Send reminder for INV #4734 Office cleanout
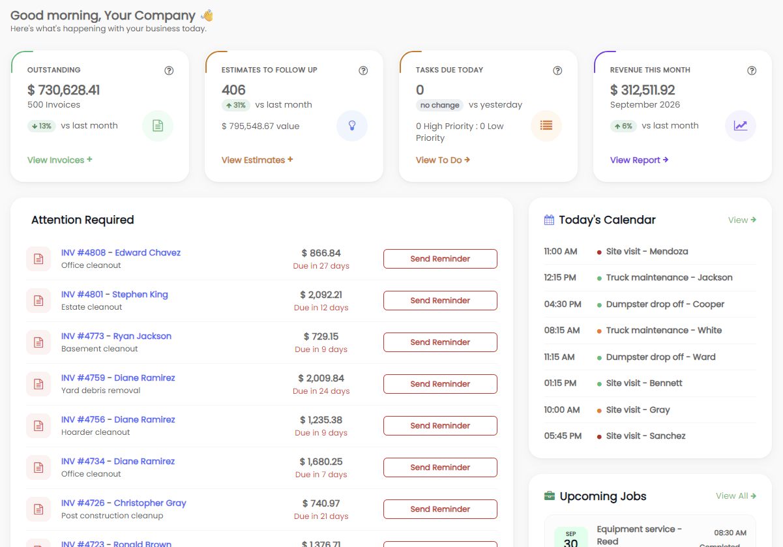Screen dimensions: 783x547 click(440, 467)
